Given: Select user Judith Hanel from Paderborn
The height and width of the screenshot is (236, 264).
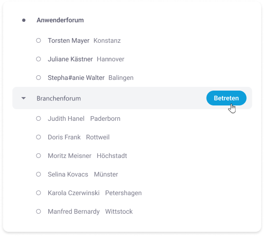Looking at the screenshot, I should [x=84, y=118].
